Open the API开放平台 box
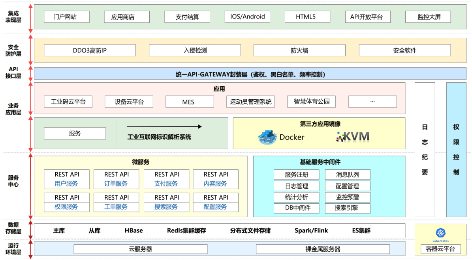Viewport: 472px width, 260px height. click(368, 17)
